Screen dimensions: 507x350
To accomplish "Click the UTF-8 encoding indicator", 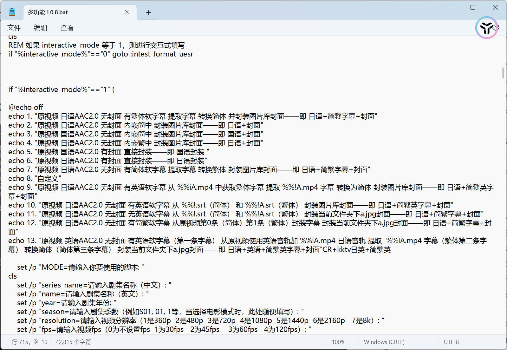I will pos(451,342).
